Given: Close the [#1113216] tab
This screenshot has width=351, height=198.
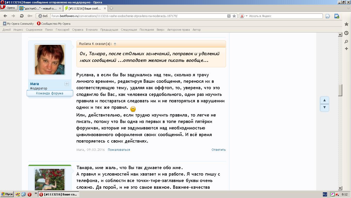Looking at the screenshot, I should 105,8.
